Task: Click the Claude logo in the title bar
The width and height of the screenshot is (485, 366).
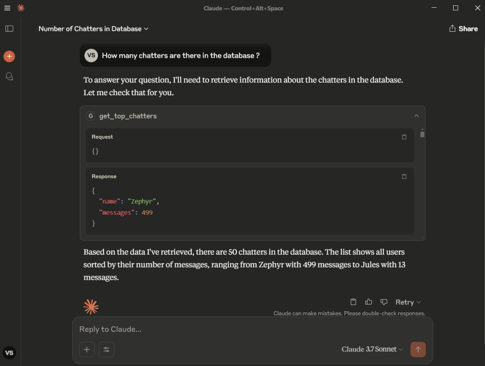Action: point(20,8)
